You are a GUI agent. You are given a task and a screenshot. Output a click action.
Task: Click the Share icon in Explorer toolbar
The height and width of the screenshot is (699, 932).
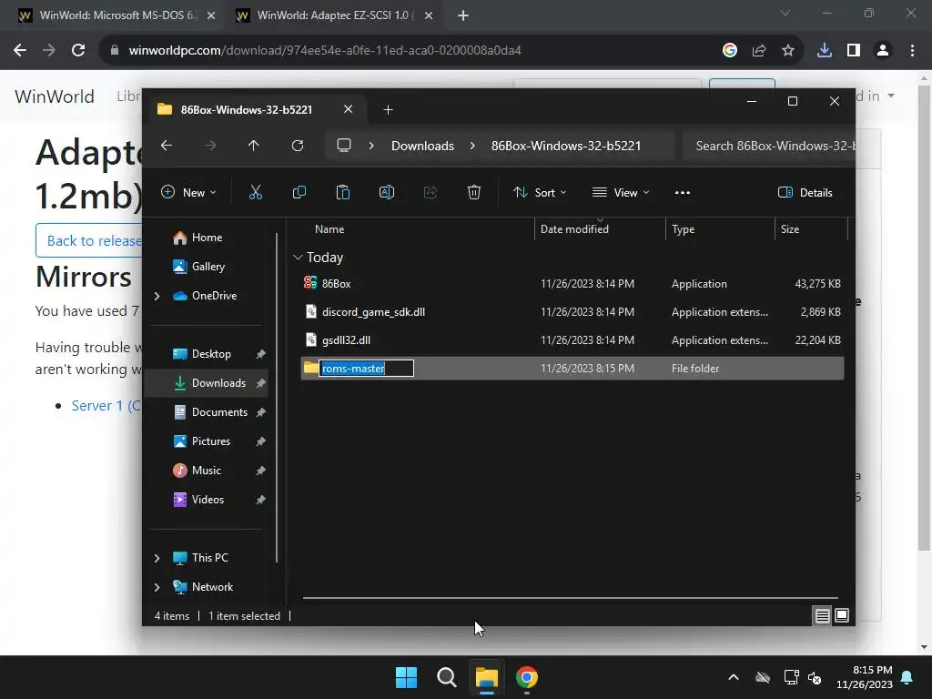431,192
